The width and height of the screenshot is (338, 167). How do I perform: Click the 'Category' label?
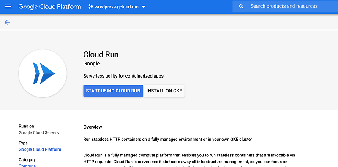tap(27, 160)
